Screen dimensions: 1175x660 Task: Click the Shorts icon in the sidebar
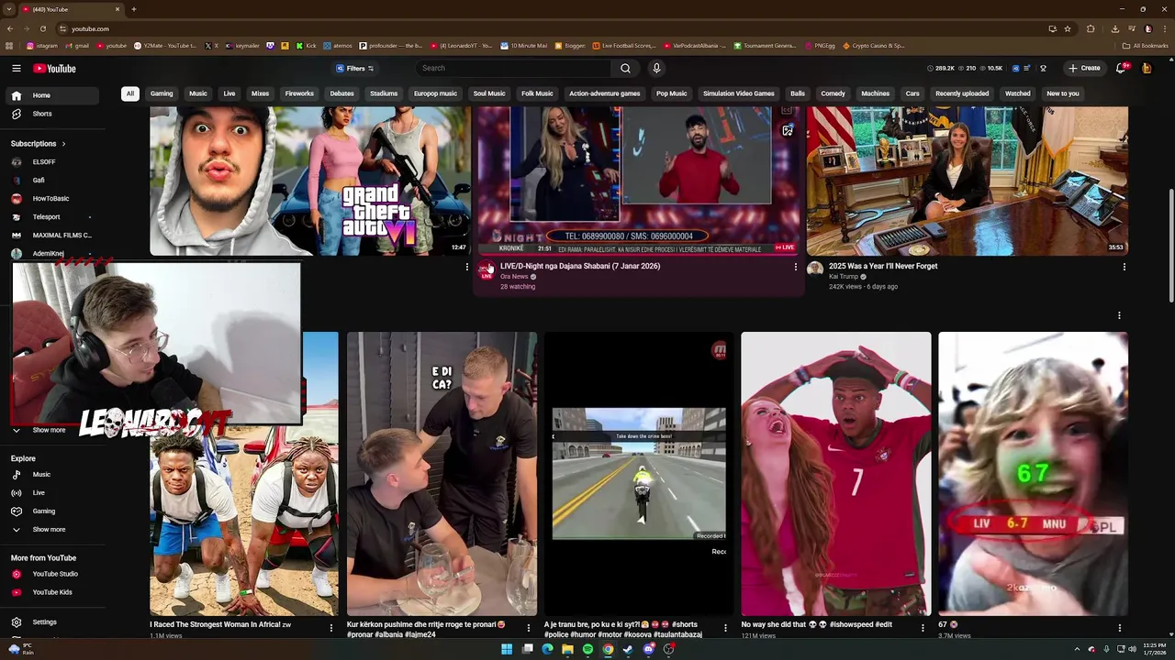coord(17,114)
